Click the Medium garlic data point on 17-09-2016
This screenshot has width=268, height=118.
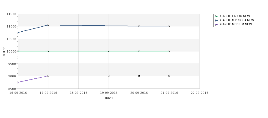click(48, 76)
